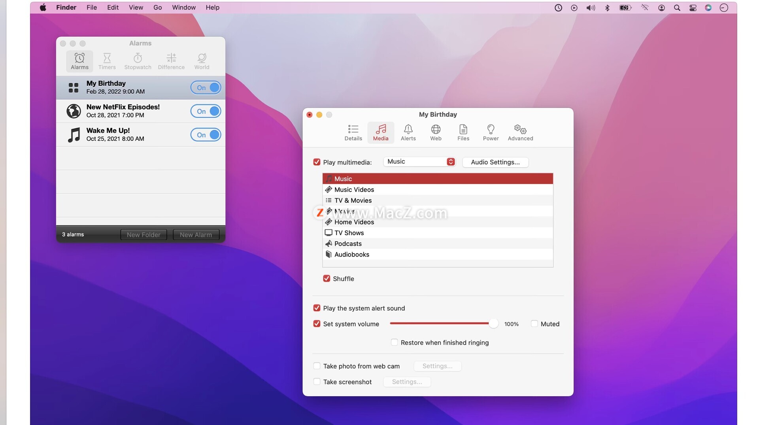
Task: Open the Alarms tab in Alarms window
Action: [79, 61]
